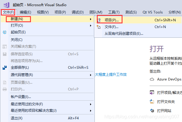Image resolution: width=182 pixels, height=122 pixels.
Task: Choose 关闭解决方案(T) menu entry
Action: (47, 47)
